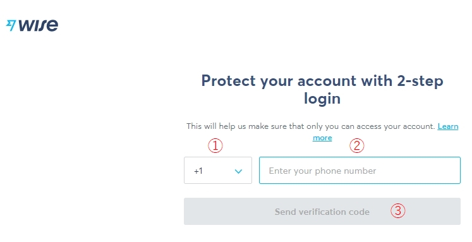Submit phone using greyed Send verification button
Image resolution: width=472 pixels, height=242 pixels.
click(x=322, y=211)
